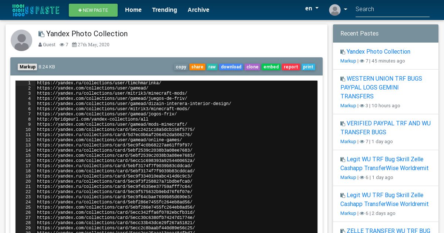
Task: Click line number 20 in the gutter
Action: tap(28, 182)
